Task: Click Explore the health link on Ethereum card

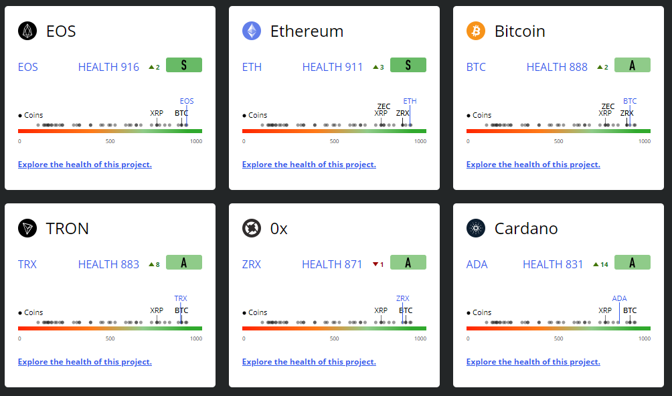Action: [309, 164]
